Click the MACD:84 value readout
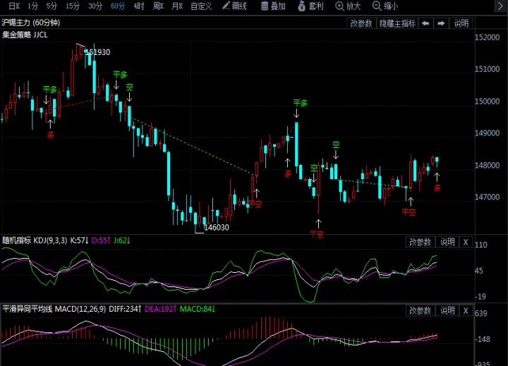508x366 pixels. click(198, 309)
